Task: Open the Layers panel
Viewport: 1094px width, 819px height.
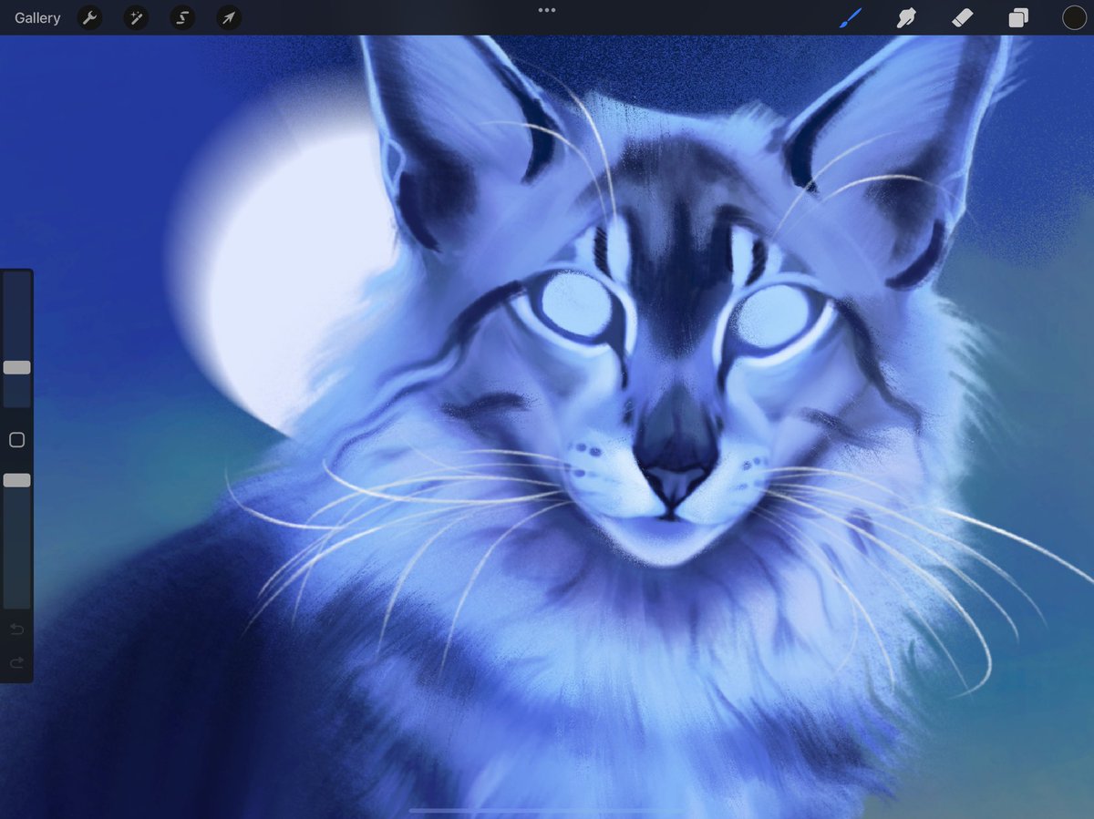Action: (x=1018, y=17)
